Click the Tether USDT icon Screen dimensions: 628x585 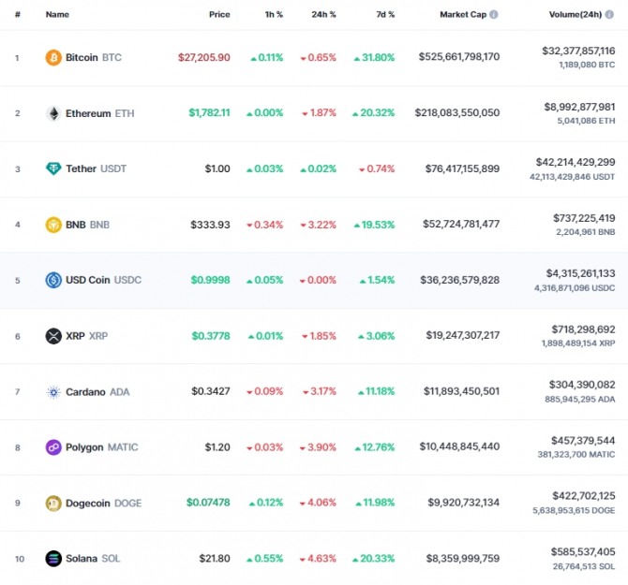tap(53, 168)
